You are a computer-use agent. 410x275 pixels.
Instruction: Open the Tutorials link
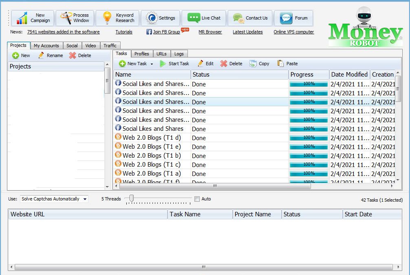pyautogui.click(x=124, y=32)
